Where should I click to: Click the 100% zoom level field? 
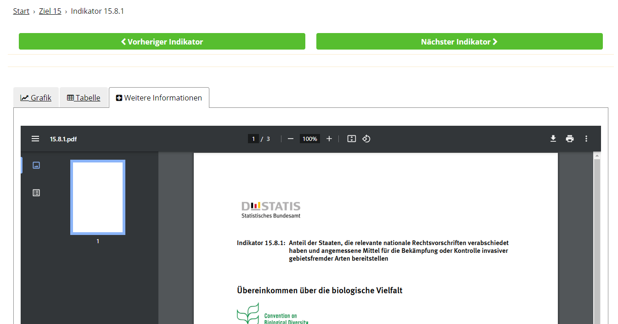coord(310,139)
